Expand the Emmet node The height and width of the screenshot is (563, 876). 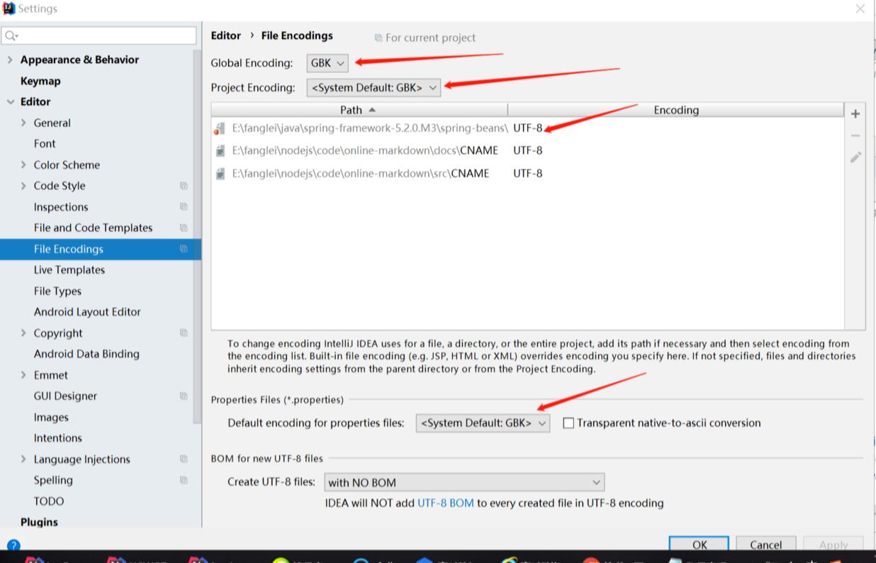[23, 375]
